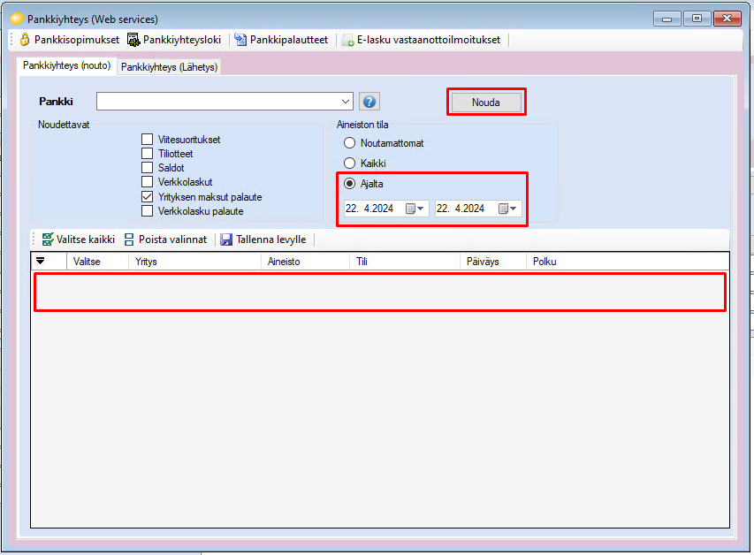Click the blue help icon beside Pankki
The image size is (754, 555).
[x=369, y=102]
